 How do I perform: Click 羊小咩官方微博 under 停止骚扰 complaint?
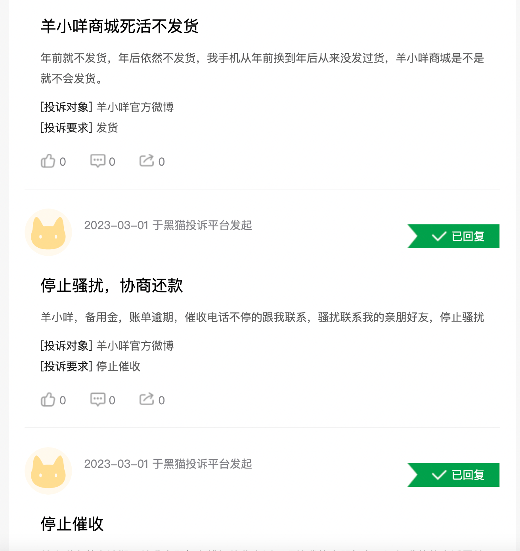coord(135,346)
